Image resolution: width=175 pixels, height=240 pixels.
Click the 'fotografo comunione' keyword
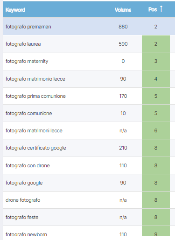coord(28,113)
